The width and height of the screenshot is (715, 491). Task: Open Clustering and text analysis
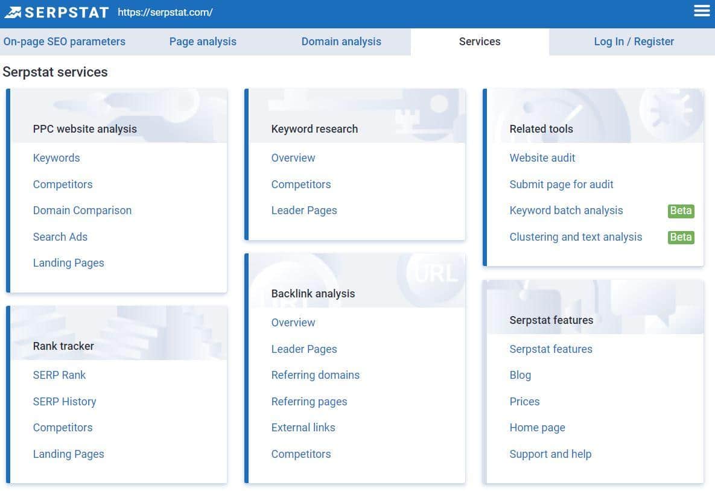(x=576, y=237)
